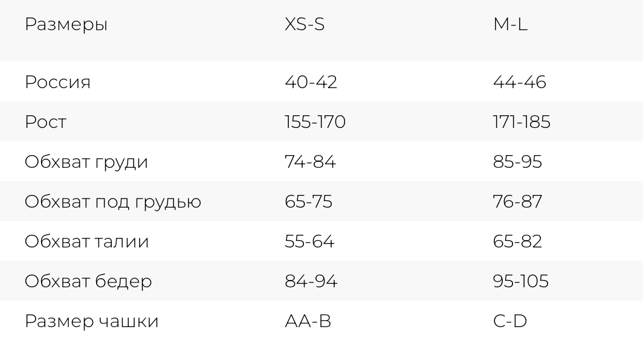Select the Обхват бедер row label
This screenshot has height=344, width=643.
88,281
